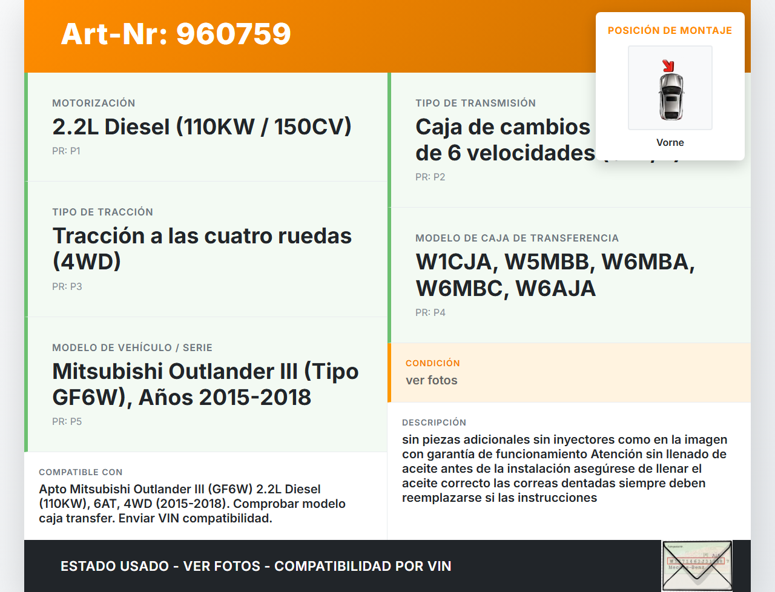This screenshot has height=592, width=775.
Task: Click the 'Compatible con' compatibility text
Action: coord(192,504)
